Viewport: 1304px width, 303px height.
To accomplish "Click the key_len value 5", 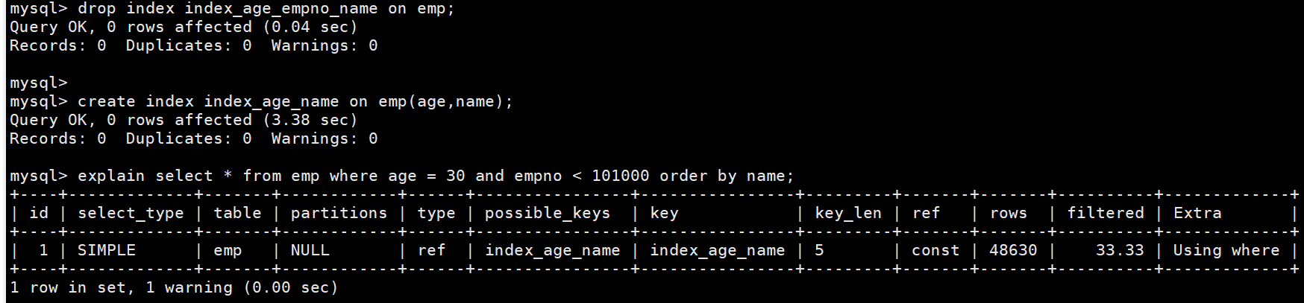I will coord(819,251).
